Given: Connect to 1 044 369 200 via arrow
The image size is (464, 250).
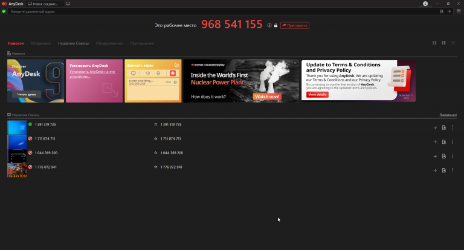Looking at the screenshot, I should 435,156.
